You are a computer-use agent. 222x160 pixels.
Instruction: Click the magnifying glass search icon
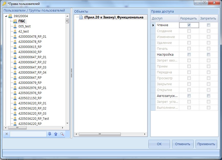click(62, 134)
